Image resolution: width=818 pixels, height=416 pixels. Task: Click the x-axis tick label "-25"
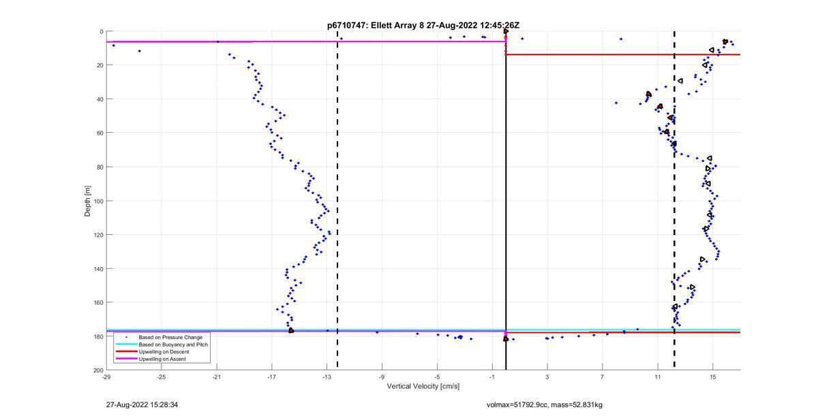pos(162,377)
